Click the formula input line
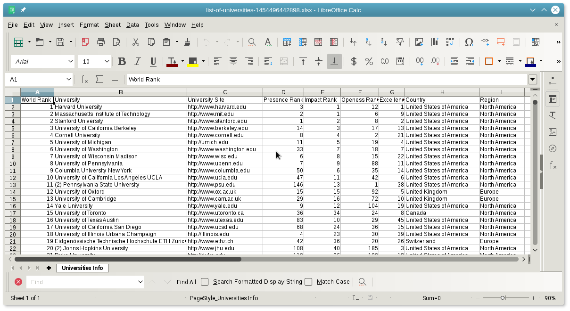Image resolution: width=570 pixels, height=311 pixels. 327,79
